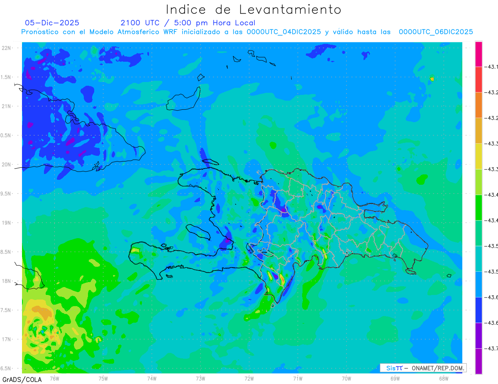Click the "7.5N" latitude label
This screenshot has width=498, height=384.
[6, 310]
